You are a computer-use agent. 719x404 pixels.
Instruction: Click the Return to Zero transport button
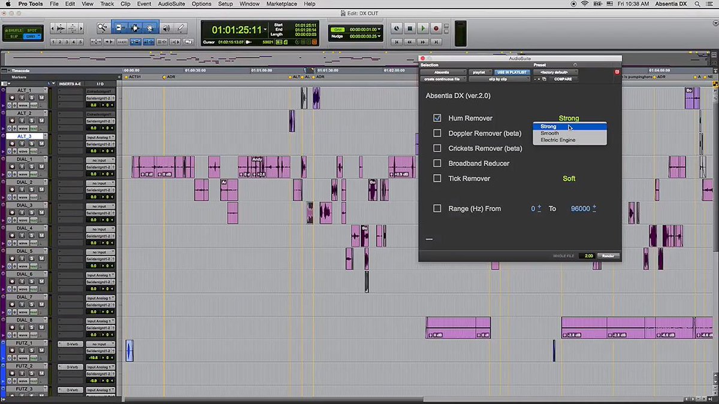click(397, 42)
